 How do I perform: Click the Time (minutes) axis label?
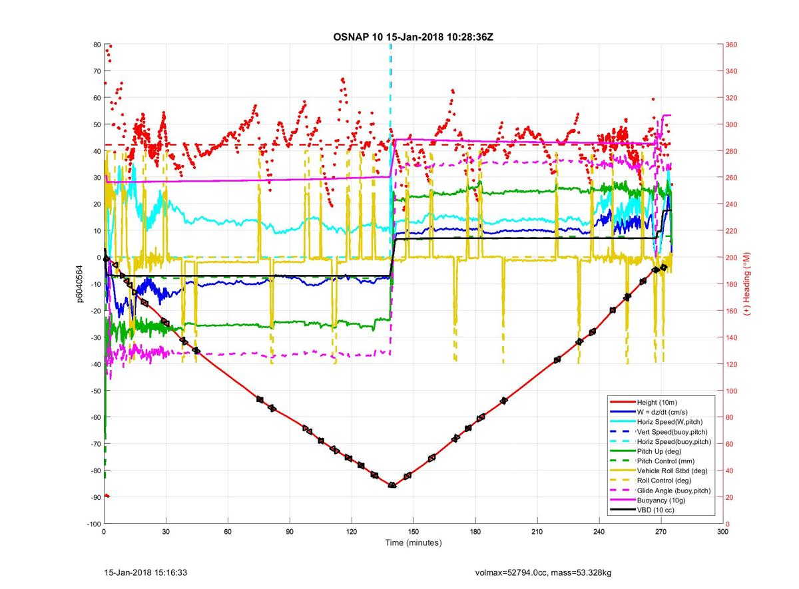413,543
